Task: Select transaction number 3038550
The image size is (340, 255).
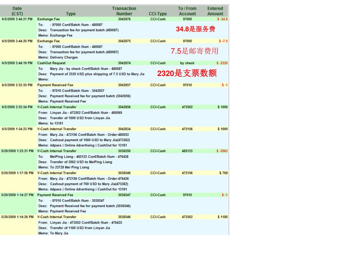Action: (x=124, y=151)
